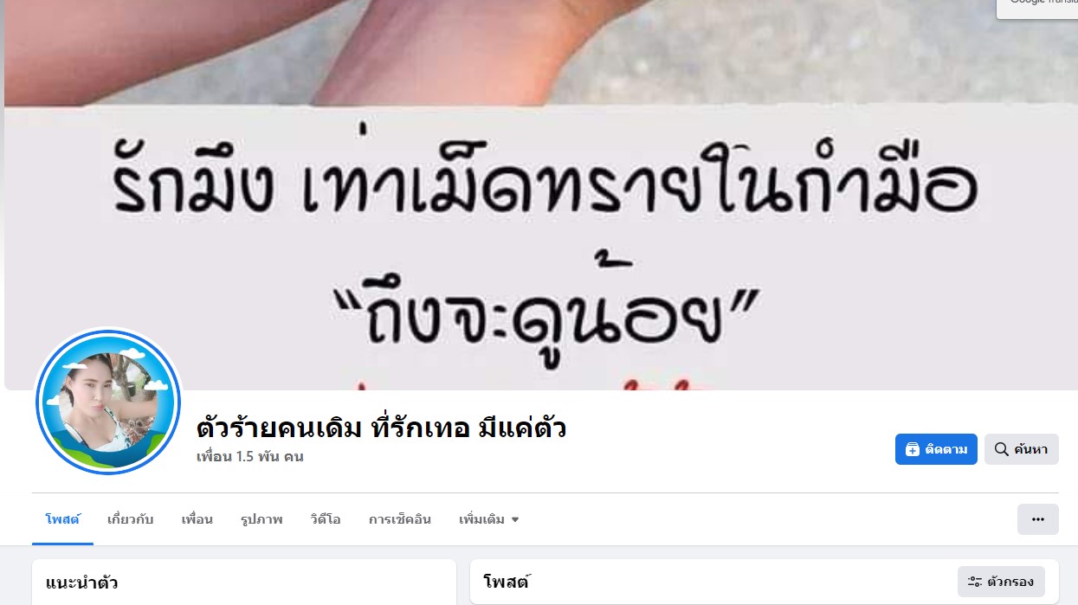
Task: Click the ตัวกรอง filters button label
Action: point(1010,582)
